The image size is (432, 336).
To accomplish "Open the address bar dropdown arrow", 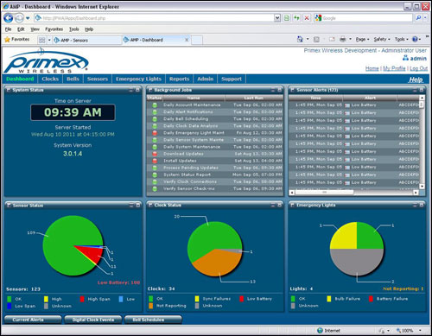I will 277,18.
